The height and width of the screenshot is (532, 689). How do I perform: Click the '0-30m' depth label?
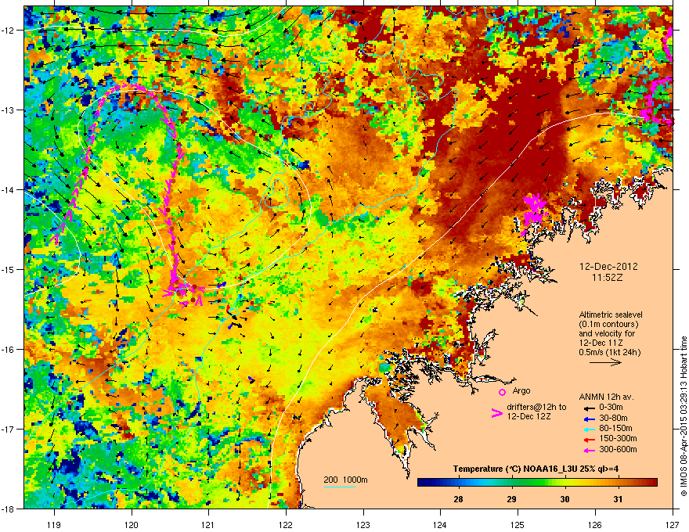(x=611, y=408)
